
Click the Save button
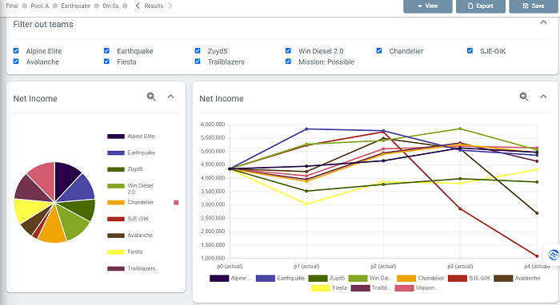534,6
